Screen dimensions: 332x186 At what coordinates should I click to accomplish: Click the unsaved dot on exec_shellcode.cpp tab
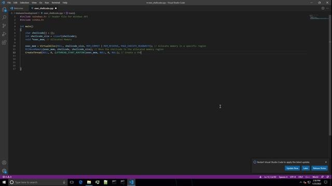pyautogui.click(x=56, y=8)
